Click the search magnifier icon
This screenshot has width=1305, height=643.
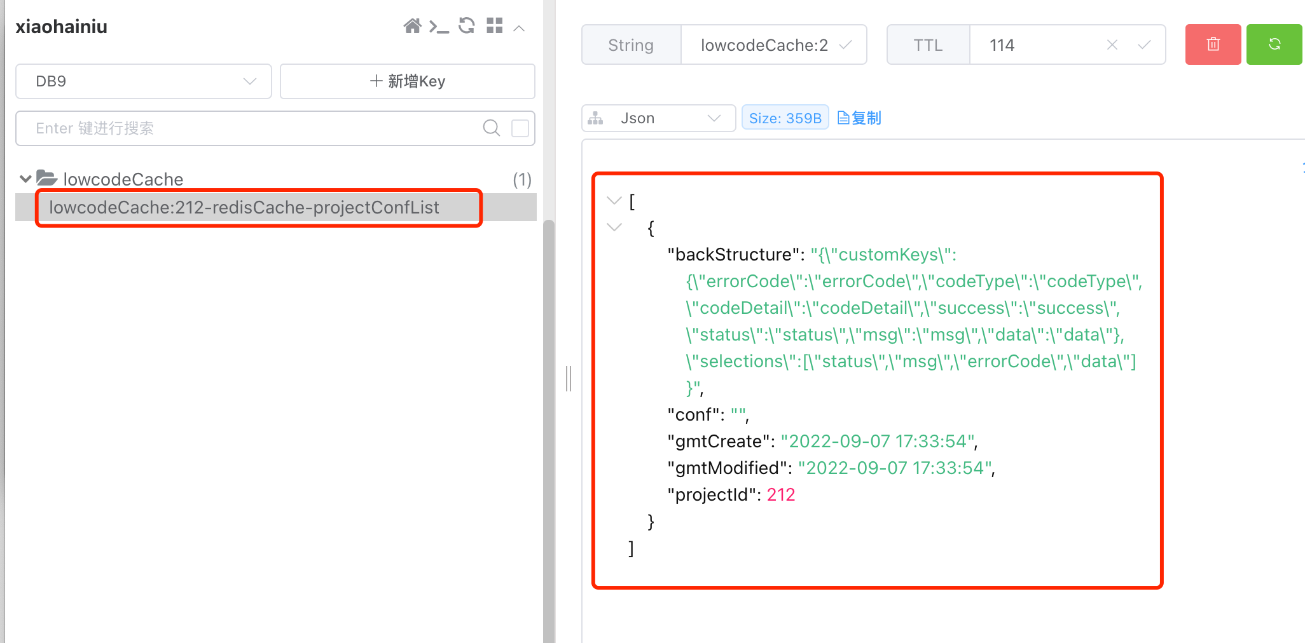click(x=492, y=128)
